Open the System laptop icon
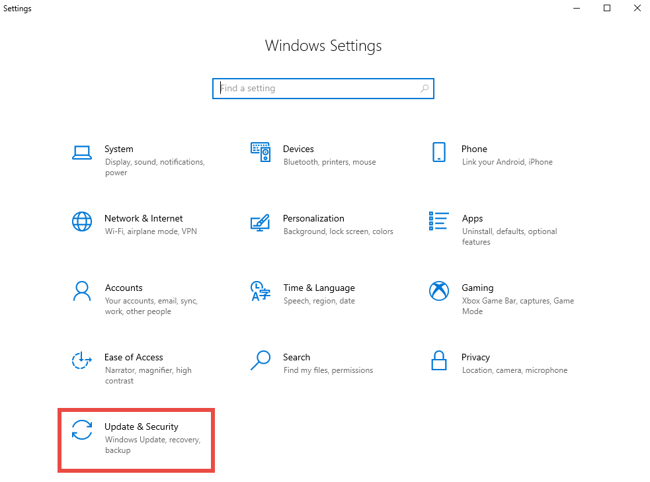The width and height of the screenshot is (650, 482). [x=82, y=153]
